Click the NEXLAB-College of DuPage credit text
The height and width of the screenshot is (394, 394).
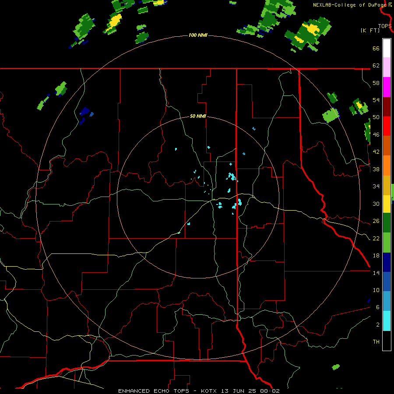click(x=349, y=5)
